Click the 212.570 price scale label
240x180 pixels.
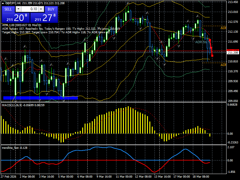click(233, 22)
